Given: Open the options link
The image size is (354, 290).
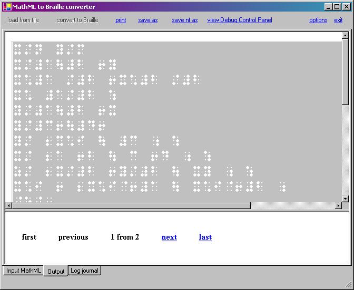Looking at the screenshot, I should (x=318, y=20).
